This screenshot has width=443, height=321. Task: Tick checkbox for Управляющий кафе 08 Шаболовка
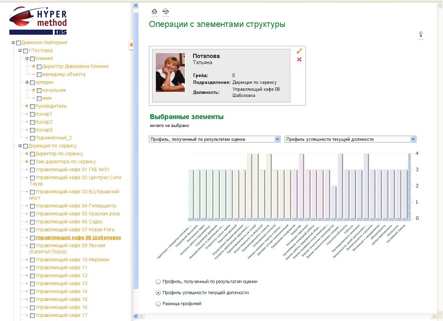(32, 238)
